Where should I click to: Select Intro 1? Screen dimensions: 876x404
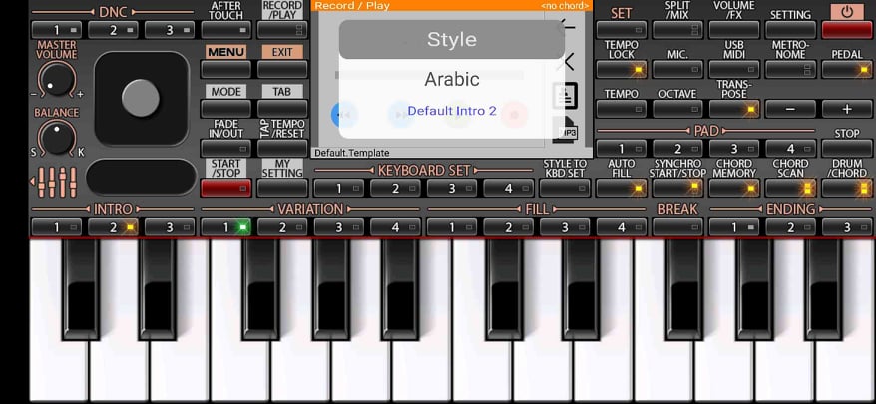[x=57, y=227]
